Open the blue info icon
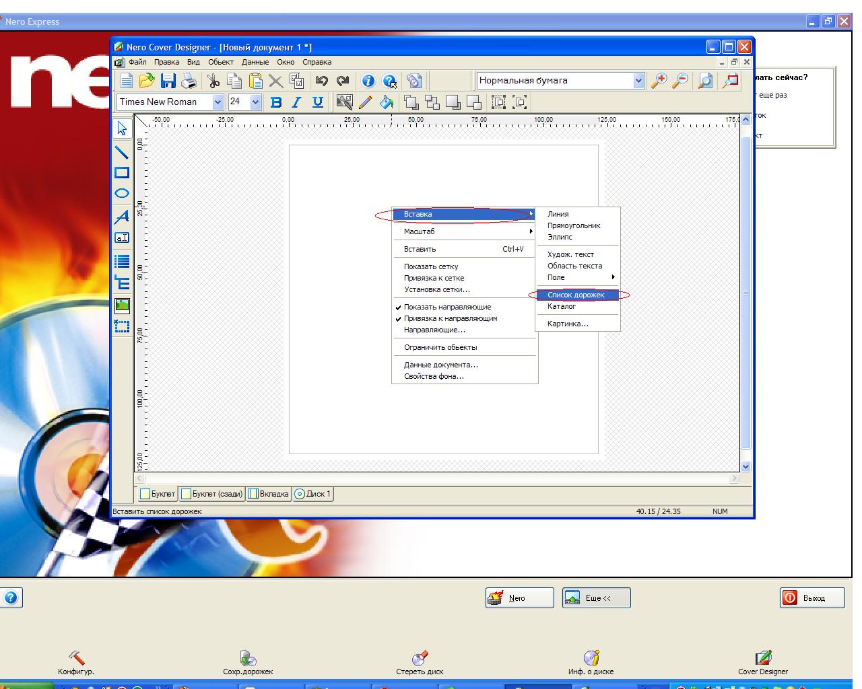862x689 pixels. (368, 81)
